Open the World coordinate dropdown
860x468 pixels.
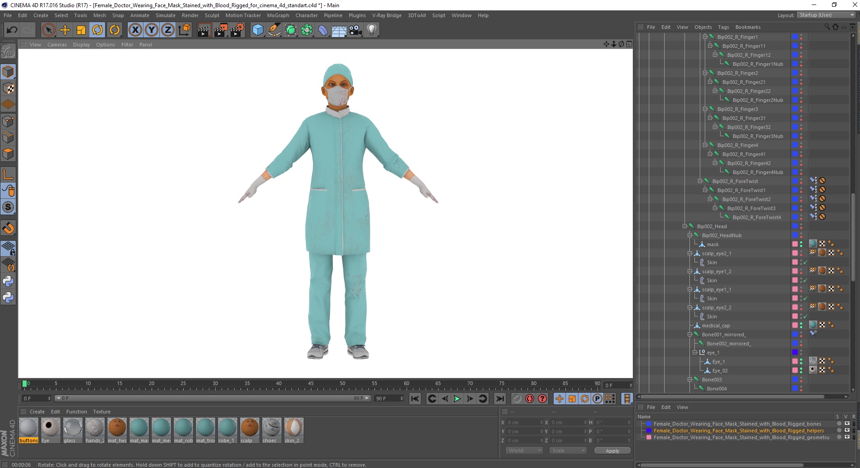tap(523, 450)
